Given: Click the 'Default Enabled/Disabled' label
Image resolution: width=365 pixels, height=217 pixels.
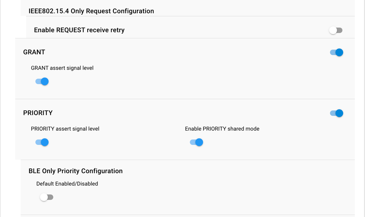Looking at the screenshot, I should click(x=67, y=184).
